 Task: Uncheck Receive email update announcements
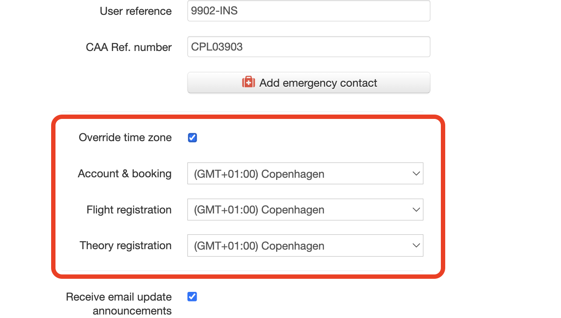coord(192,297)
